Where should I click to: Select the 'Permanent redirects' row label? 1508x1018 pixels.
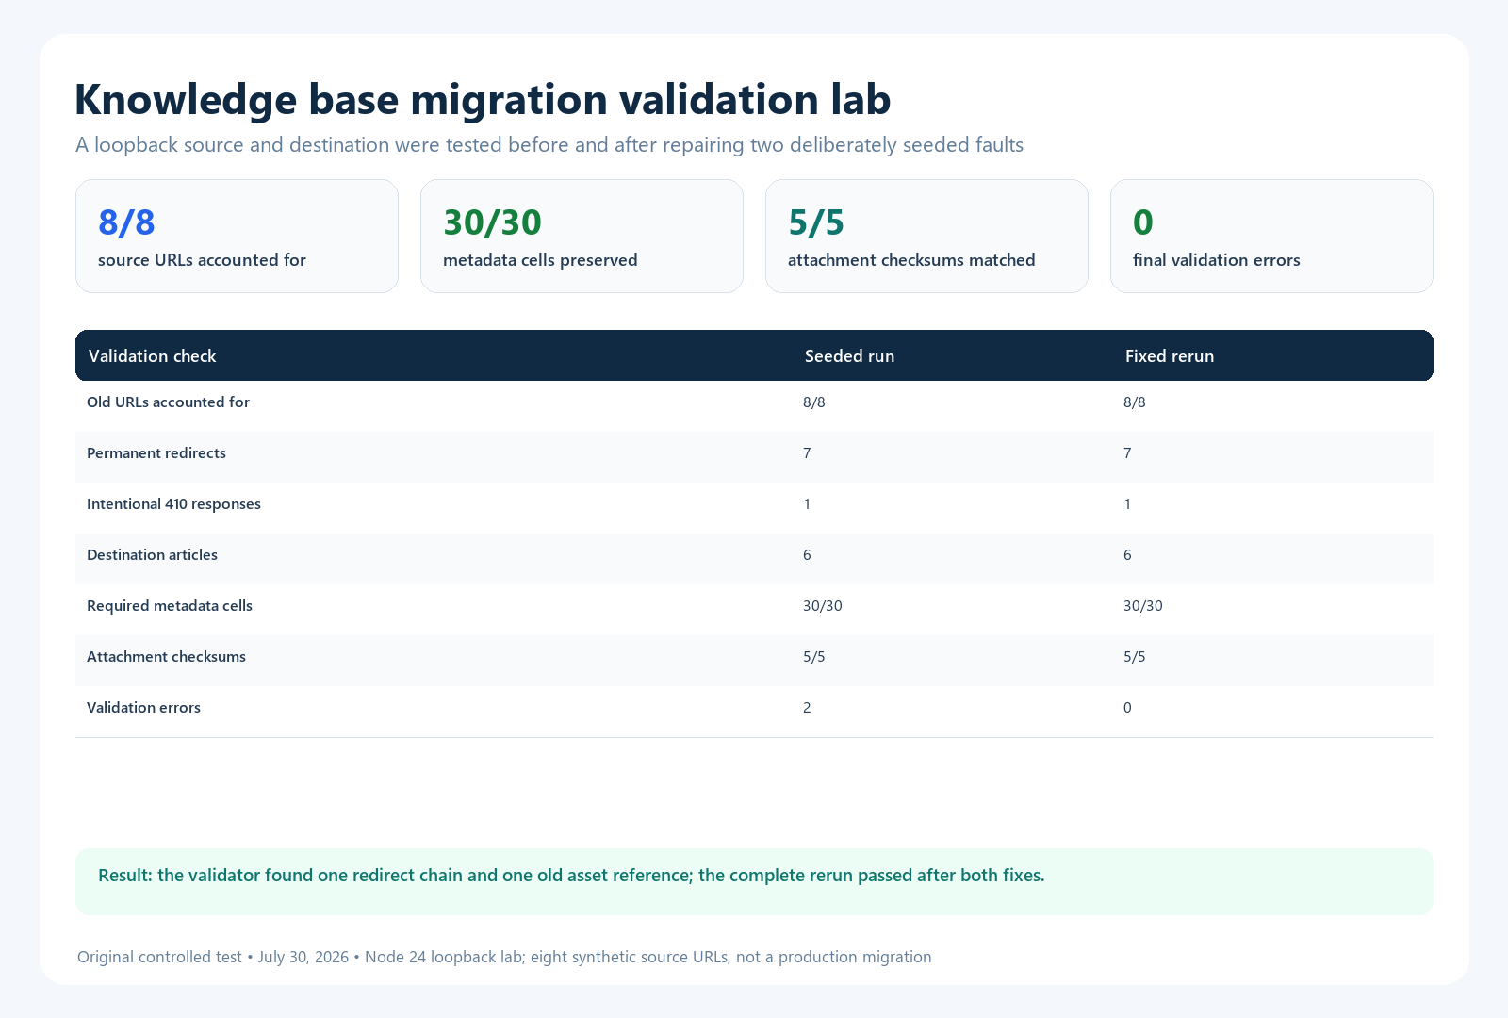(156, 453)
